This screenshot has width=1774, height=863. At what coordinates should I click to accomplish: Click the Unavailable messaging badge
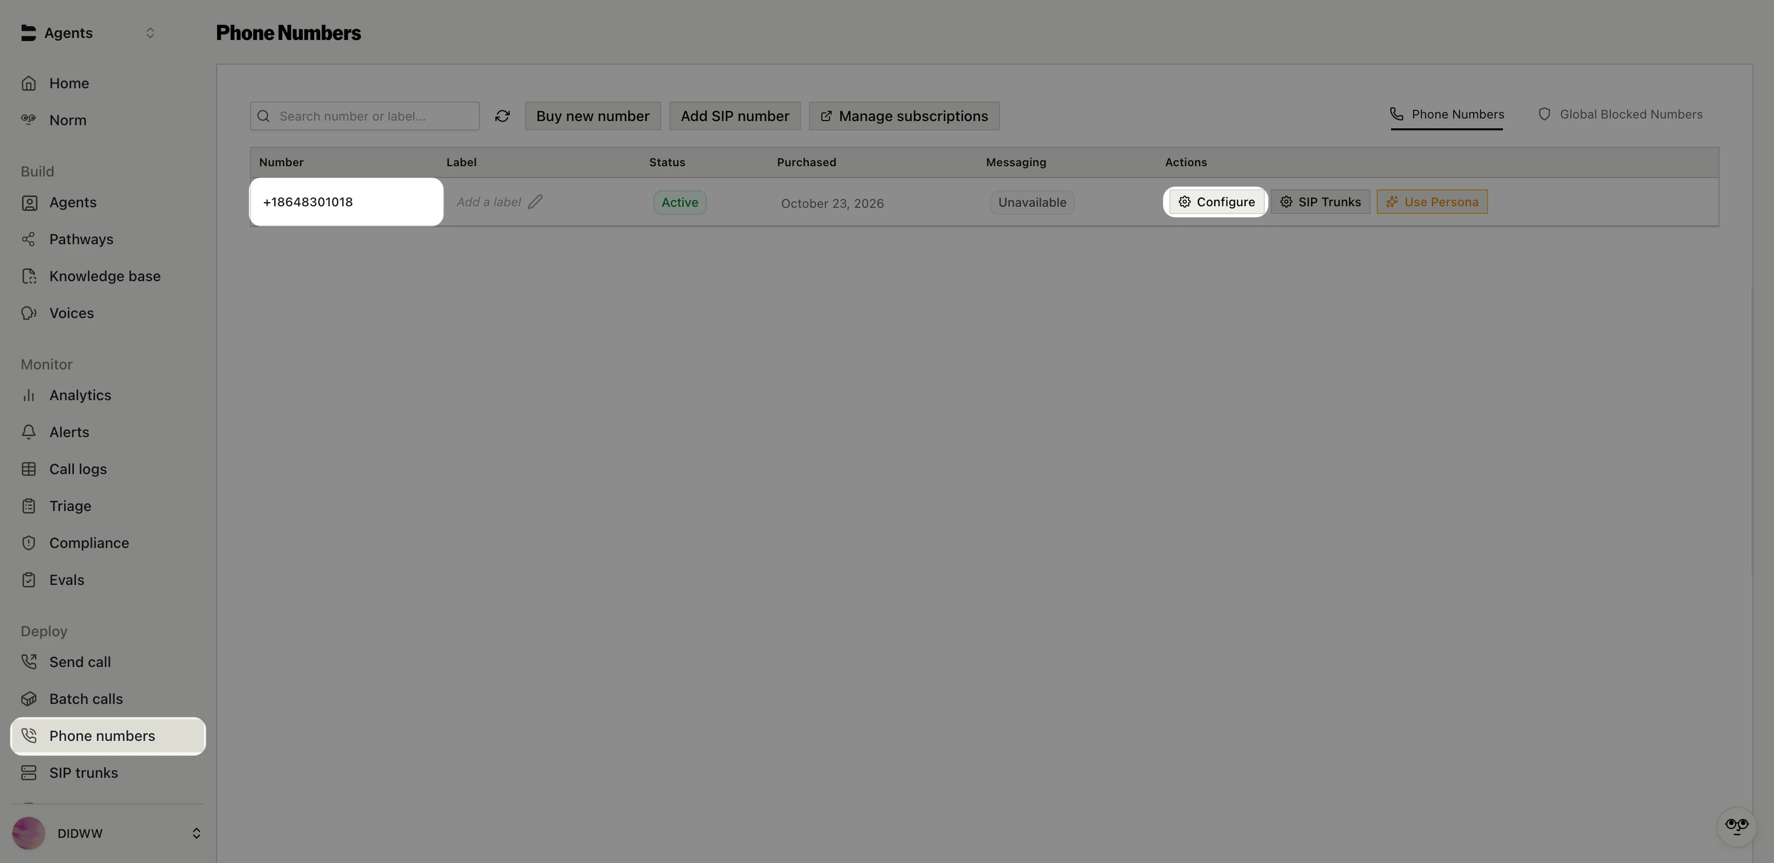[1033, 202]
